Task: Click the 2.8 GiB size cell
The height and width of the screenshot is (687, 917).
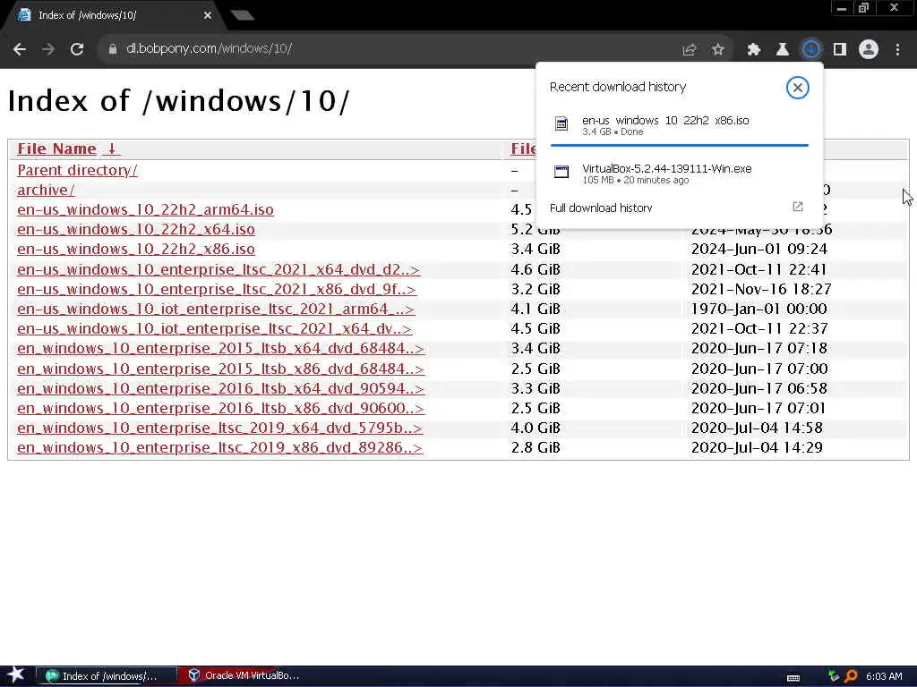Action: pos(536,448)
